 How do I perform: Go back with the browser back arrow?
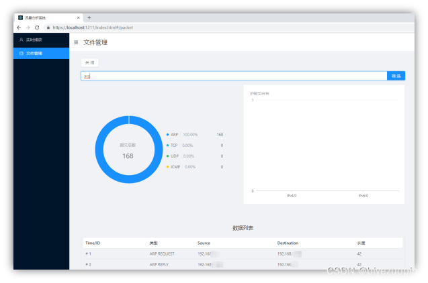click(x=19, y=27)
